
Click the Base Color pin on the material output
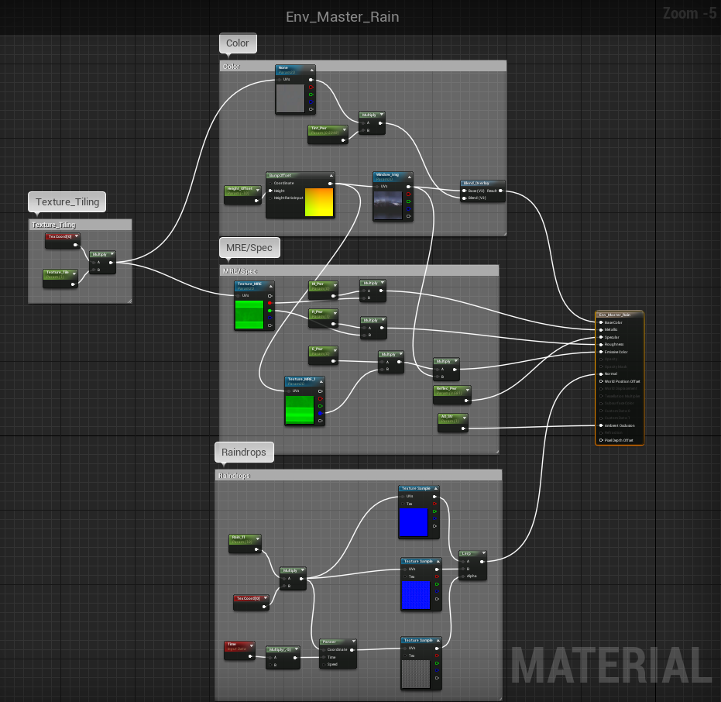coord(601,322)
